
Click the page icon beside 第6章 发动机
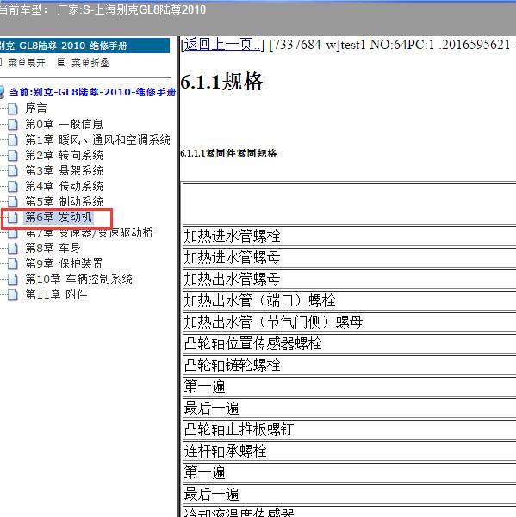13,217
